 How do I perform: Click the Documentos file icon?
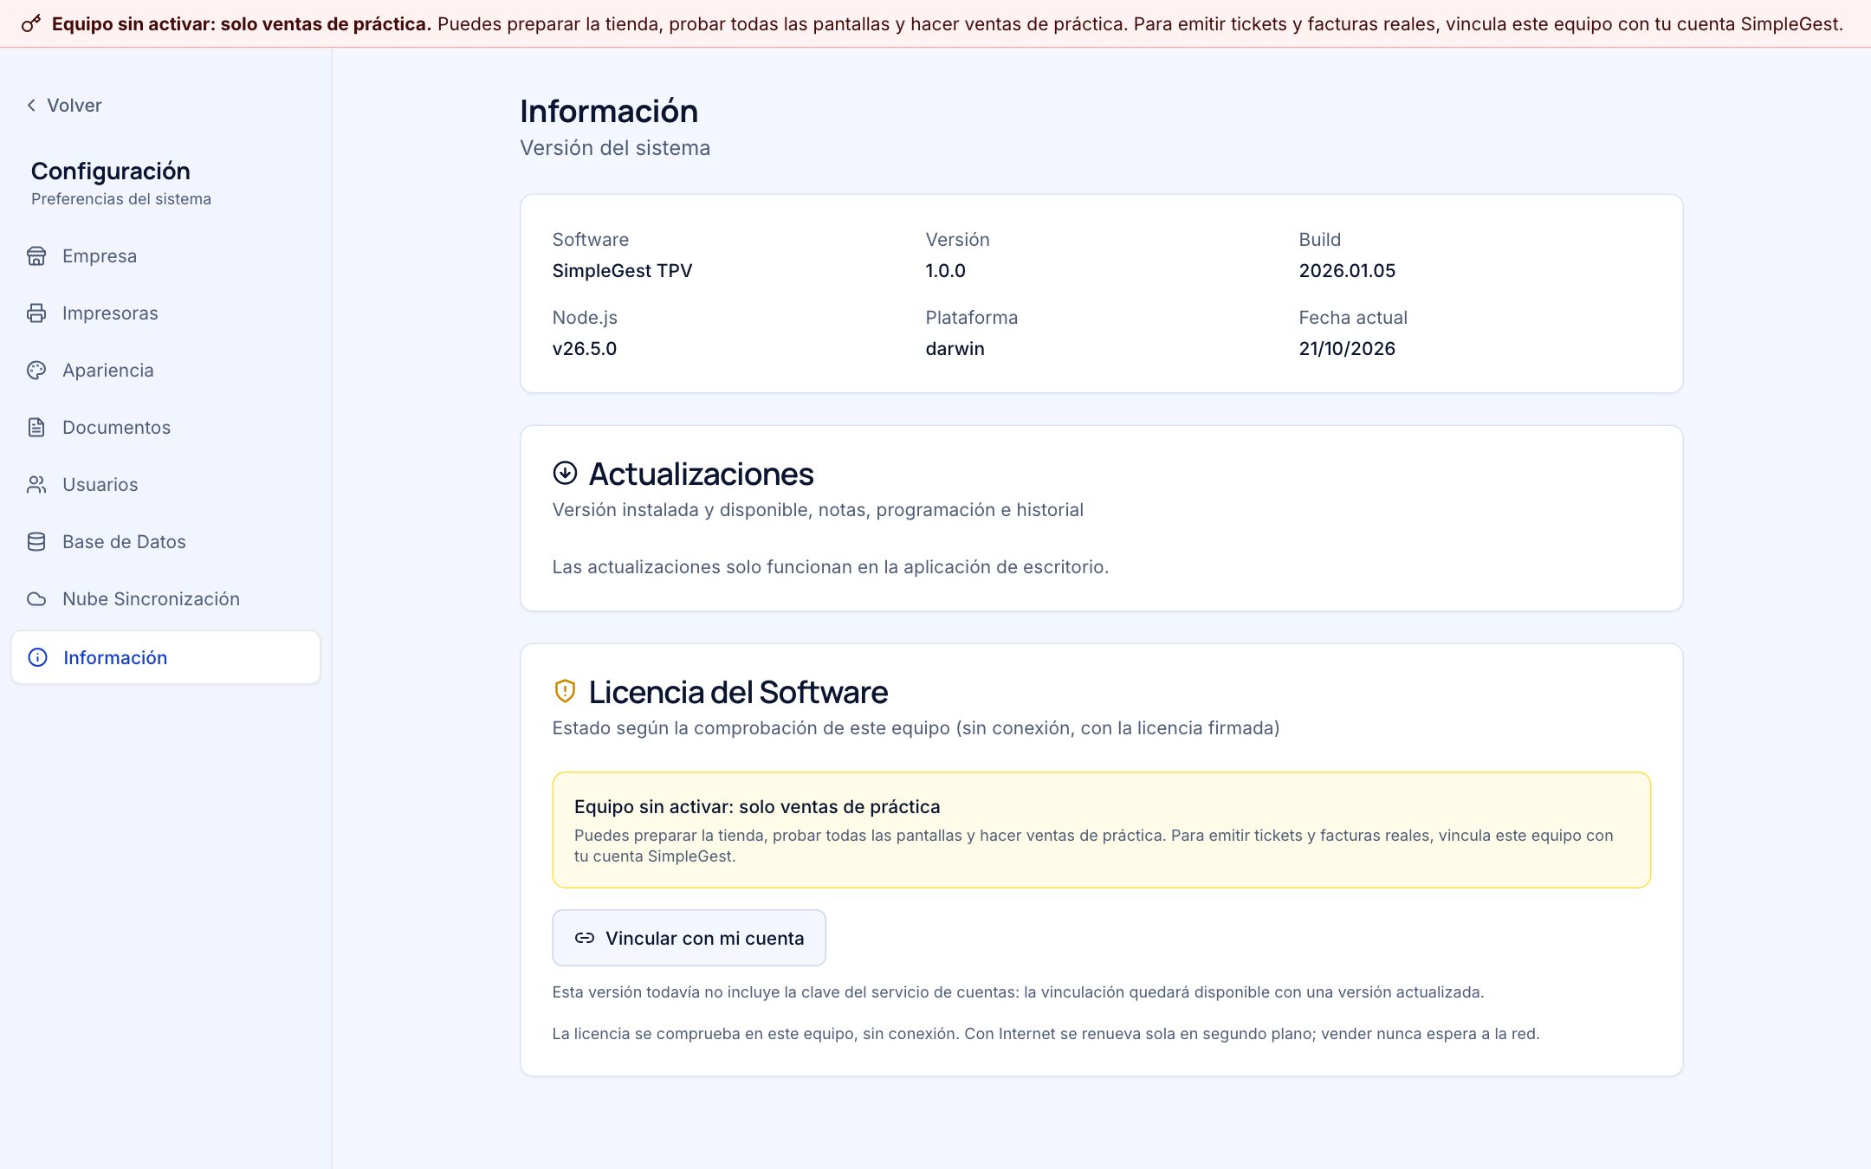tap(36, 427)
